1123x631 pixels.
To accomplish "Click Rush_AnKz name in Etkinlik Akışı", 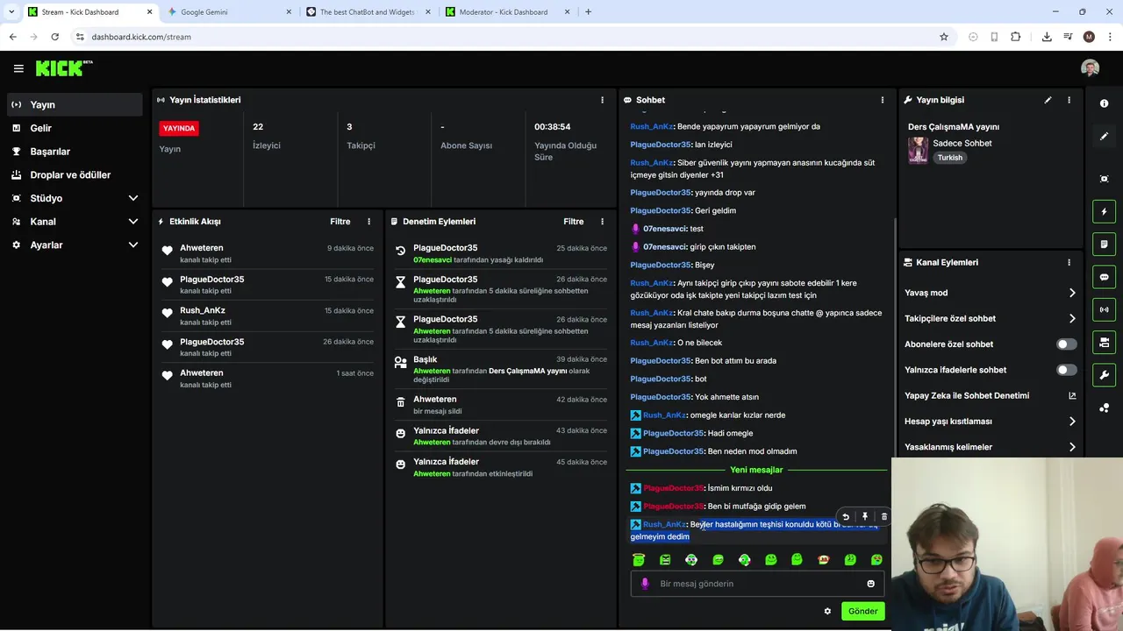I will [203, 310].
